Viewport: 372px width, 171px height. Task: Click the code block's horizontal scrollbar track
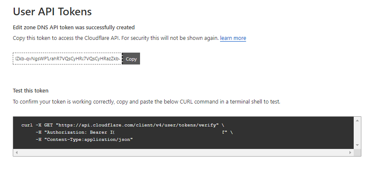click(x=183, y=152)
